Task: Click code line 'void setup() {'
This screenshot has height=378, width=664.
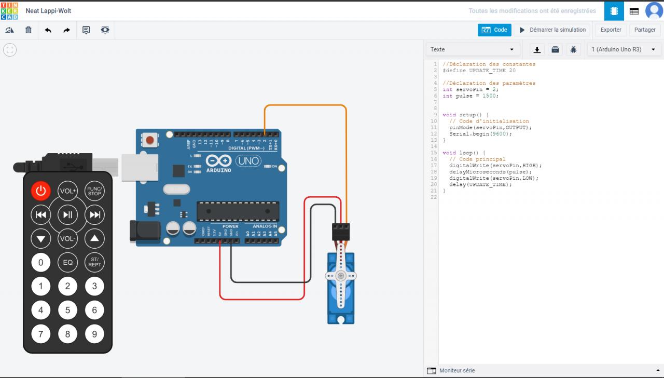Action: point(466,115)
